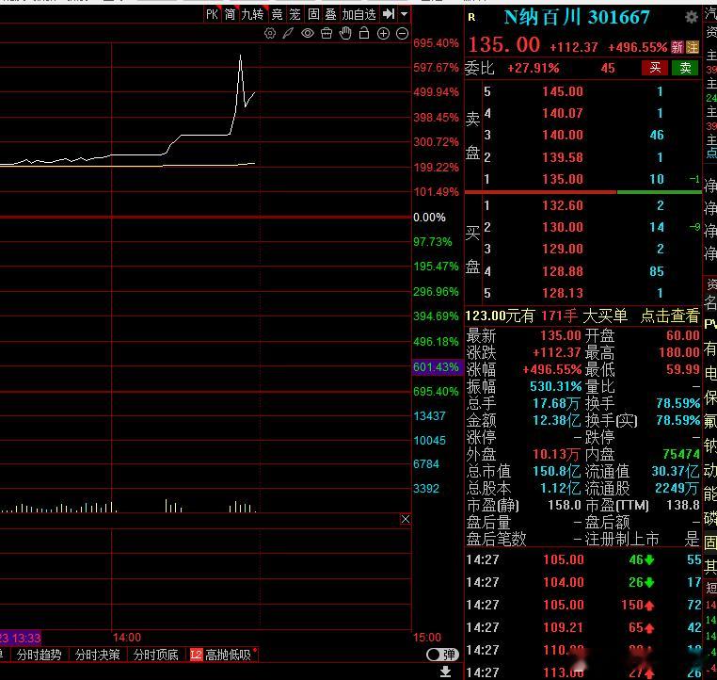Click the skip-to-end arrow icon
The image size is (717, 680).
(389, 14)
